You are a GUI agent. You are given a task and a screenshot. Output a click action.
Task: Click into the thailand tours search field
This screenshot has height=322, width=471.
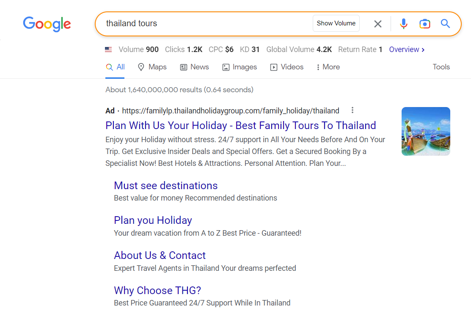coord(203,24)
